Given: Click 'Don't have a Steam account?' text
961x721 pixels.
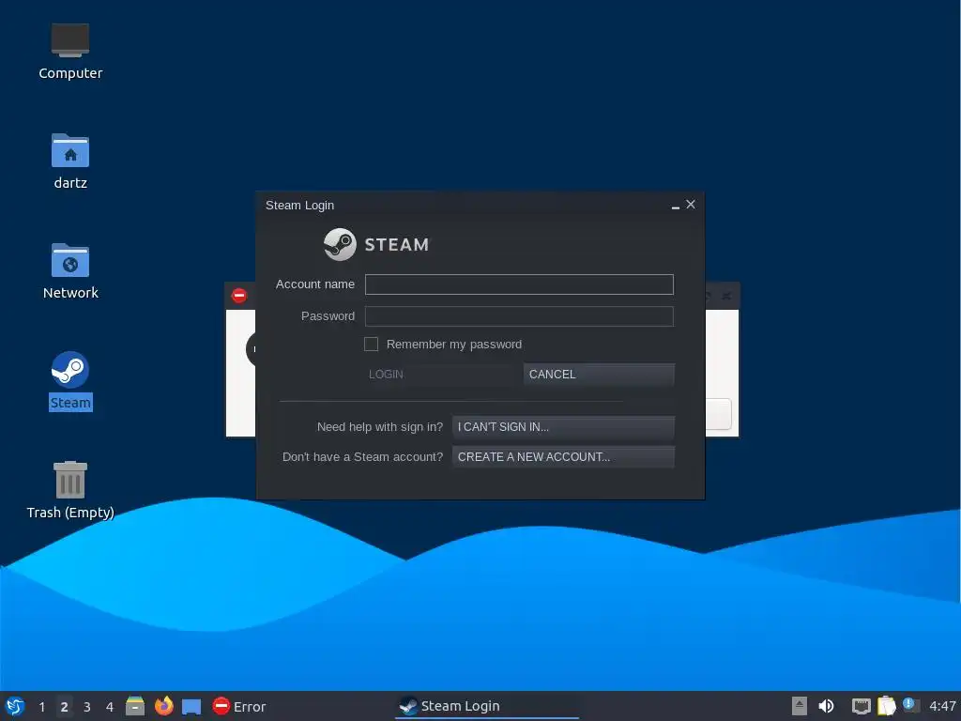Looking at the screenshot, I should click(362, 457).
